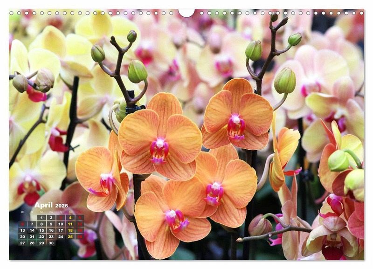The image size is (373, 269).
Task: Click the April month title
Action: (43, 205)
